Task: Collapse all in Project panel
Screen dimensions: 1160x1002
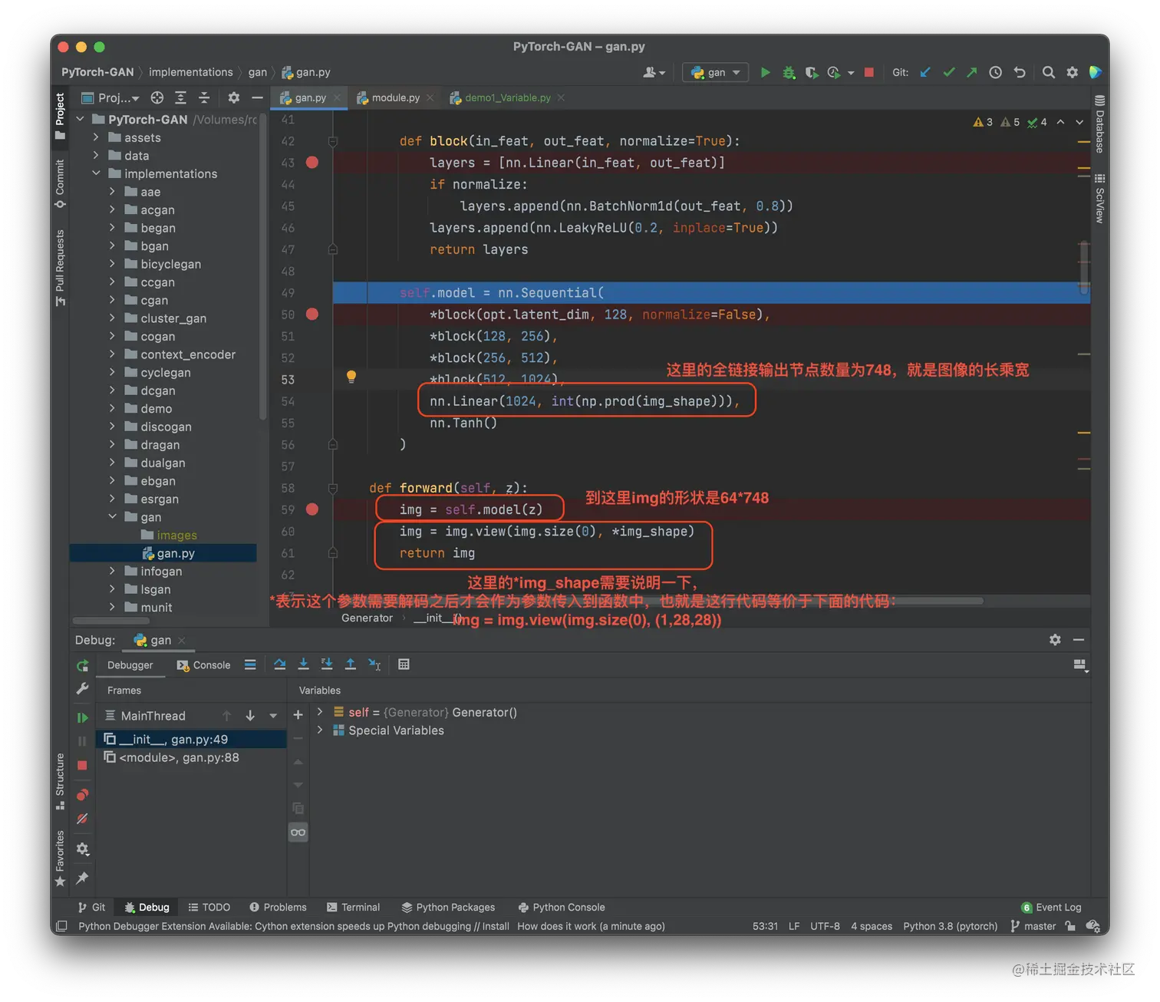Action: pyautogui.click(x=204, y=97)
